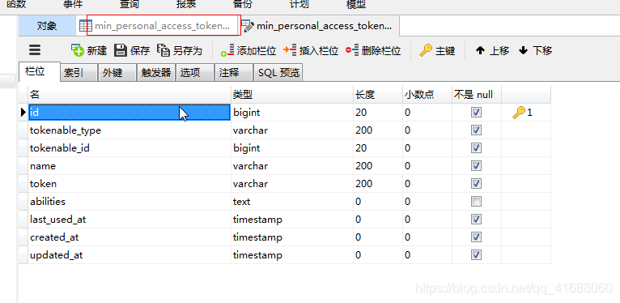The image size is (620, 303).
Task: Select the tokenable_type field name
Action: (130, 130)
